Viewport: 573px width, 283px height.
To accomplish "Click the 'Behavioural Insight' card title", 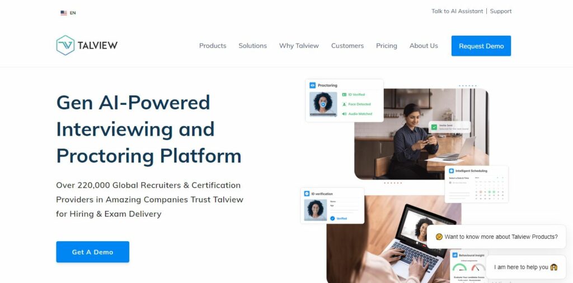I will [x=471, y=256].
